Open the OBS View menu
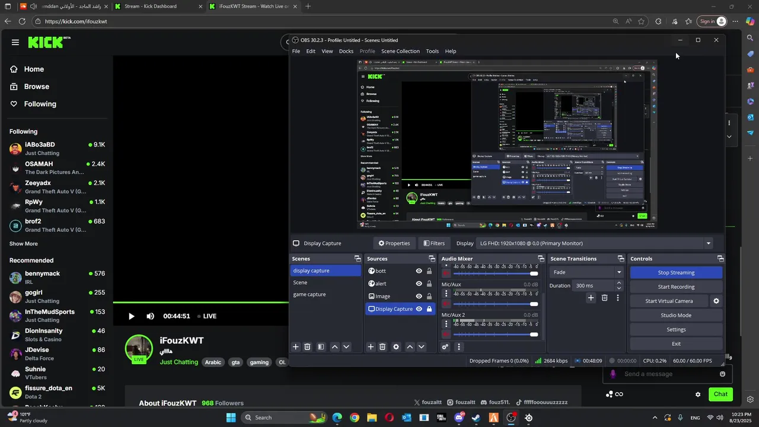Screen dimensions: 759x427 coord(327,51)
